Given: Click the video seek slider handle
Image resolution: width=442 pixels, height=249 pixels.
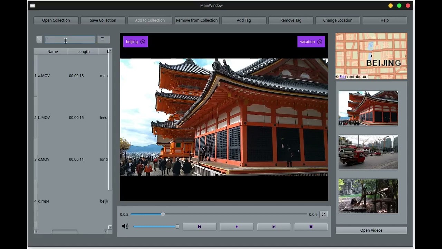Looking at the screenshot, I should [163, 214].
